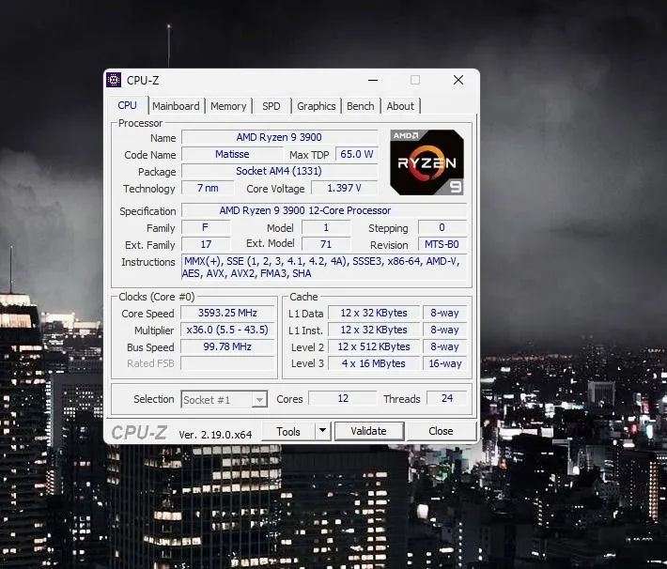Click the Ext. Family value 17
The height and width of the screenshot is (569, 667).
point(206,244)
